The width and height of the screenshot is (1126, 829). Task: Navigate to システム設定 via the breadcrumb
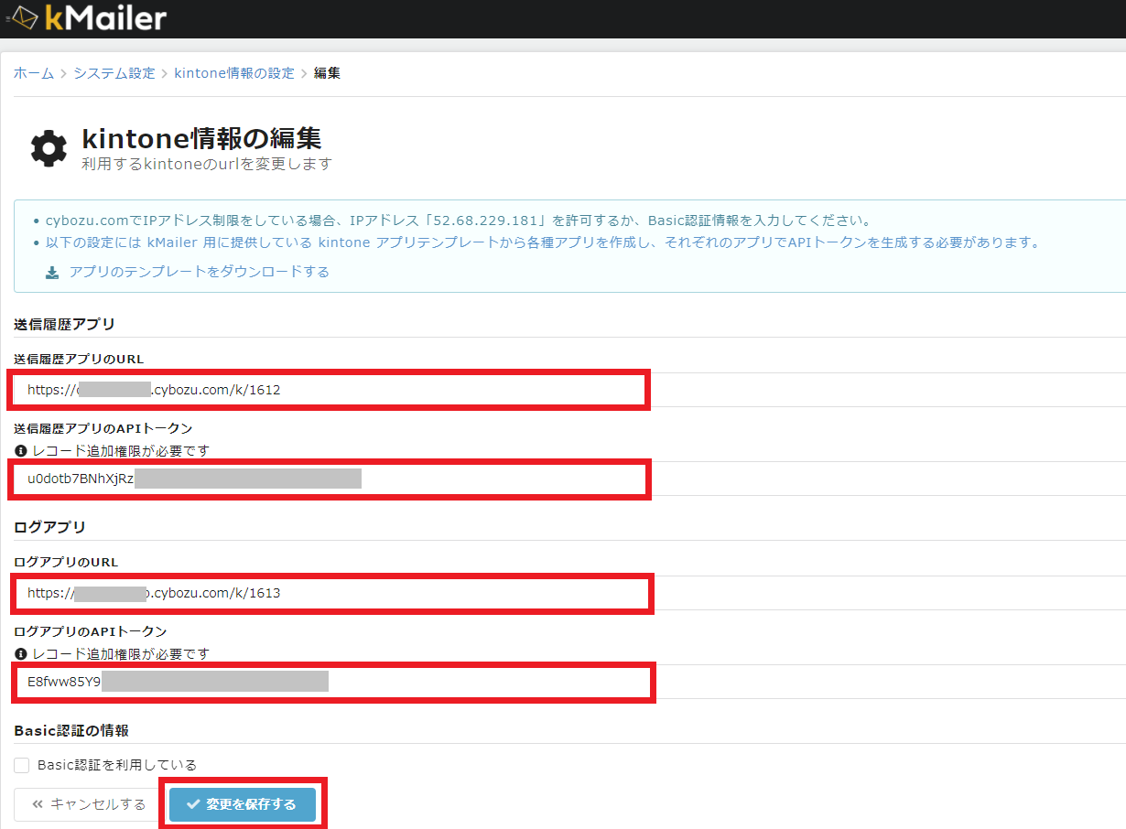coord(114,72)
